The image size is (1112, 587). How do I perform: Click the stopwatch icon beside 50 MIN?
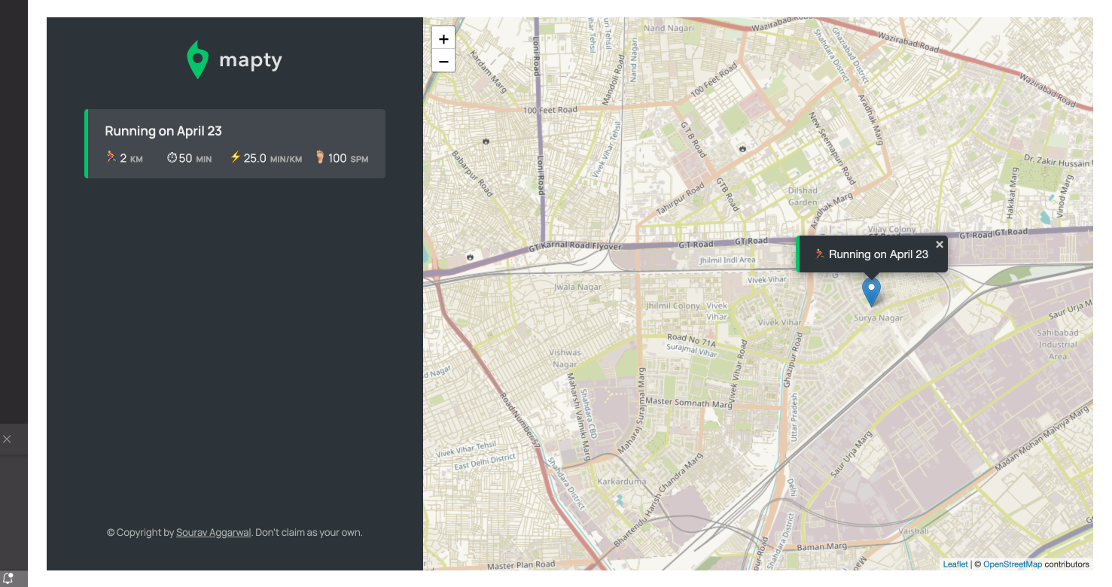[172, 158]
